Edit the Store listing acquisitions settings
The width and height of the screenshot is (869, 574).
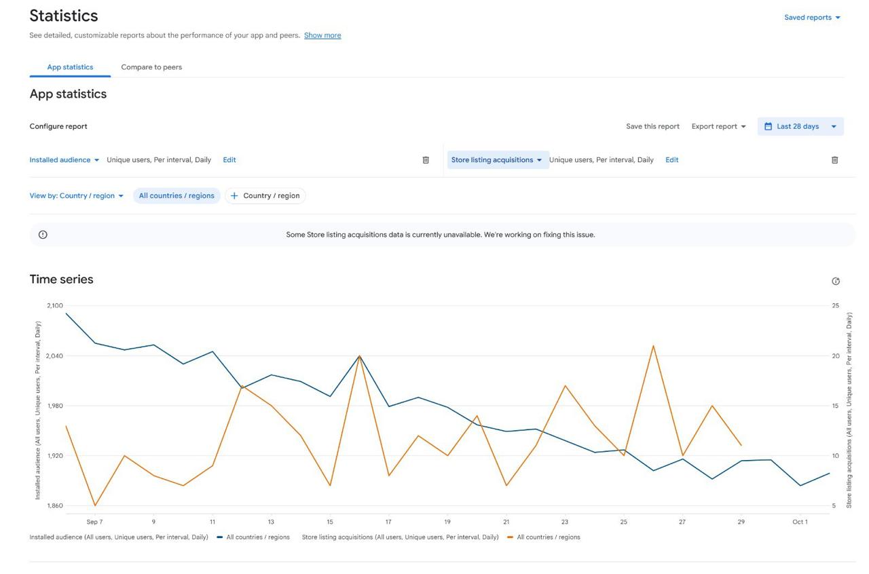(671, 160)
